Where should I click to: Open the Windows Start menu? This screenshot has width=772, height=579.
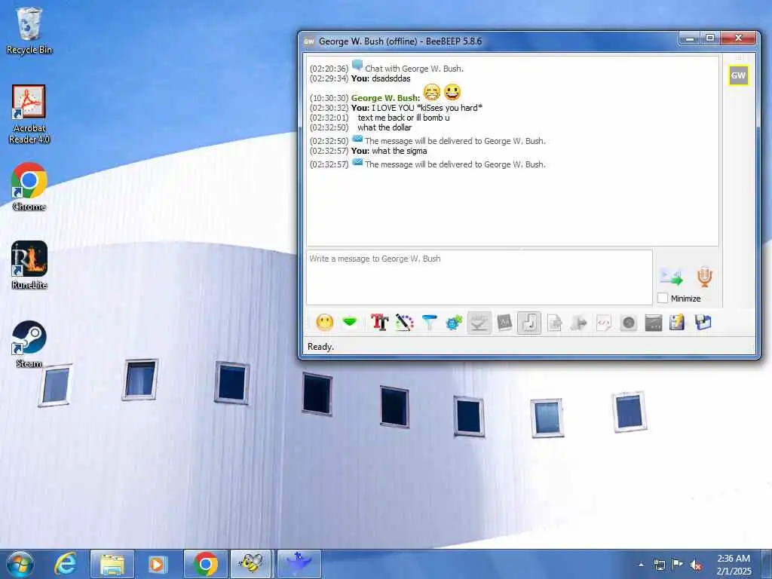click(x=20, y=564)
